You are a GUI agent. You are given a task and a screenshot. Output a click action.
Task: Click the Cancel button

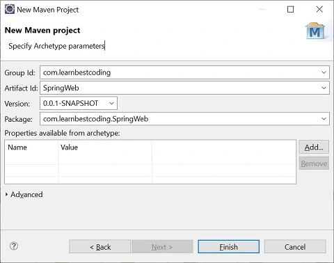(295, 246)
